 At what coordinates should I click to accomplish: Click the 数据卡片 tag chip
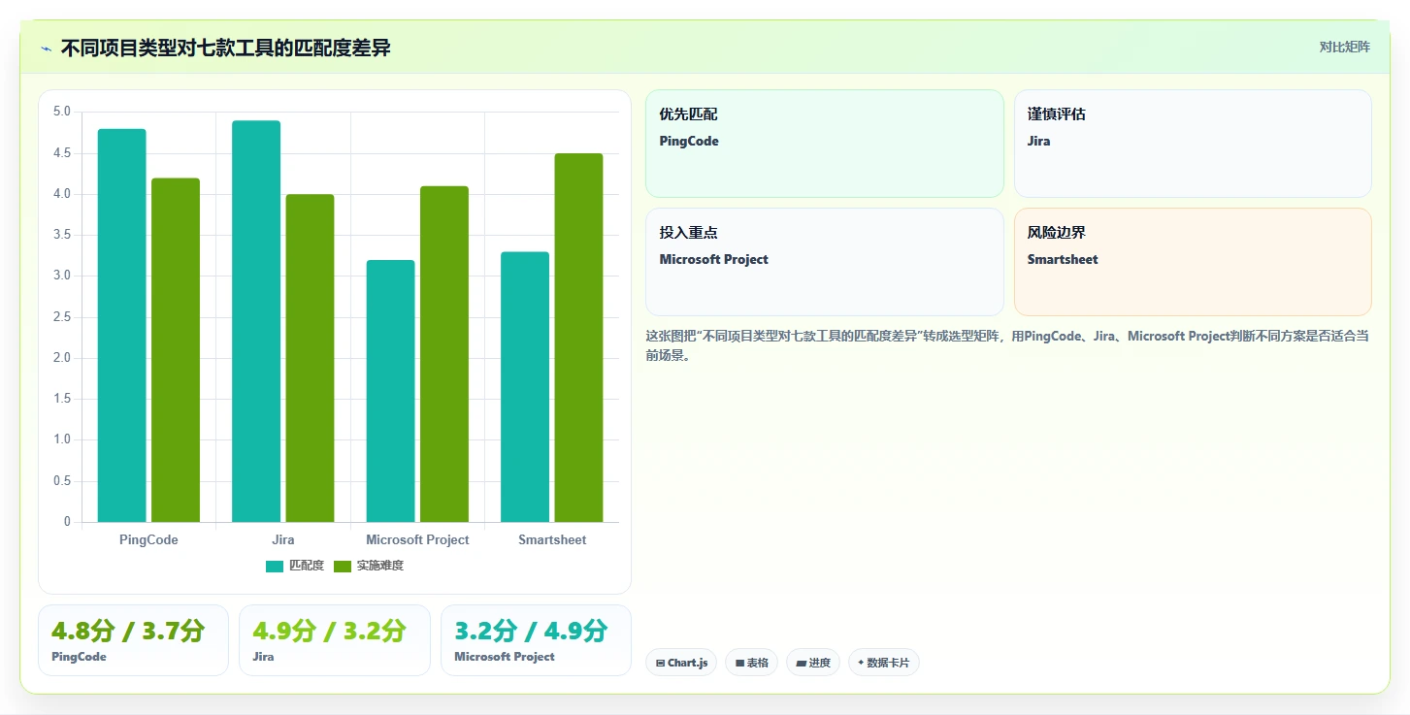tap(883, 663)
